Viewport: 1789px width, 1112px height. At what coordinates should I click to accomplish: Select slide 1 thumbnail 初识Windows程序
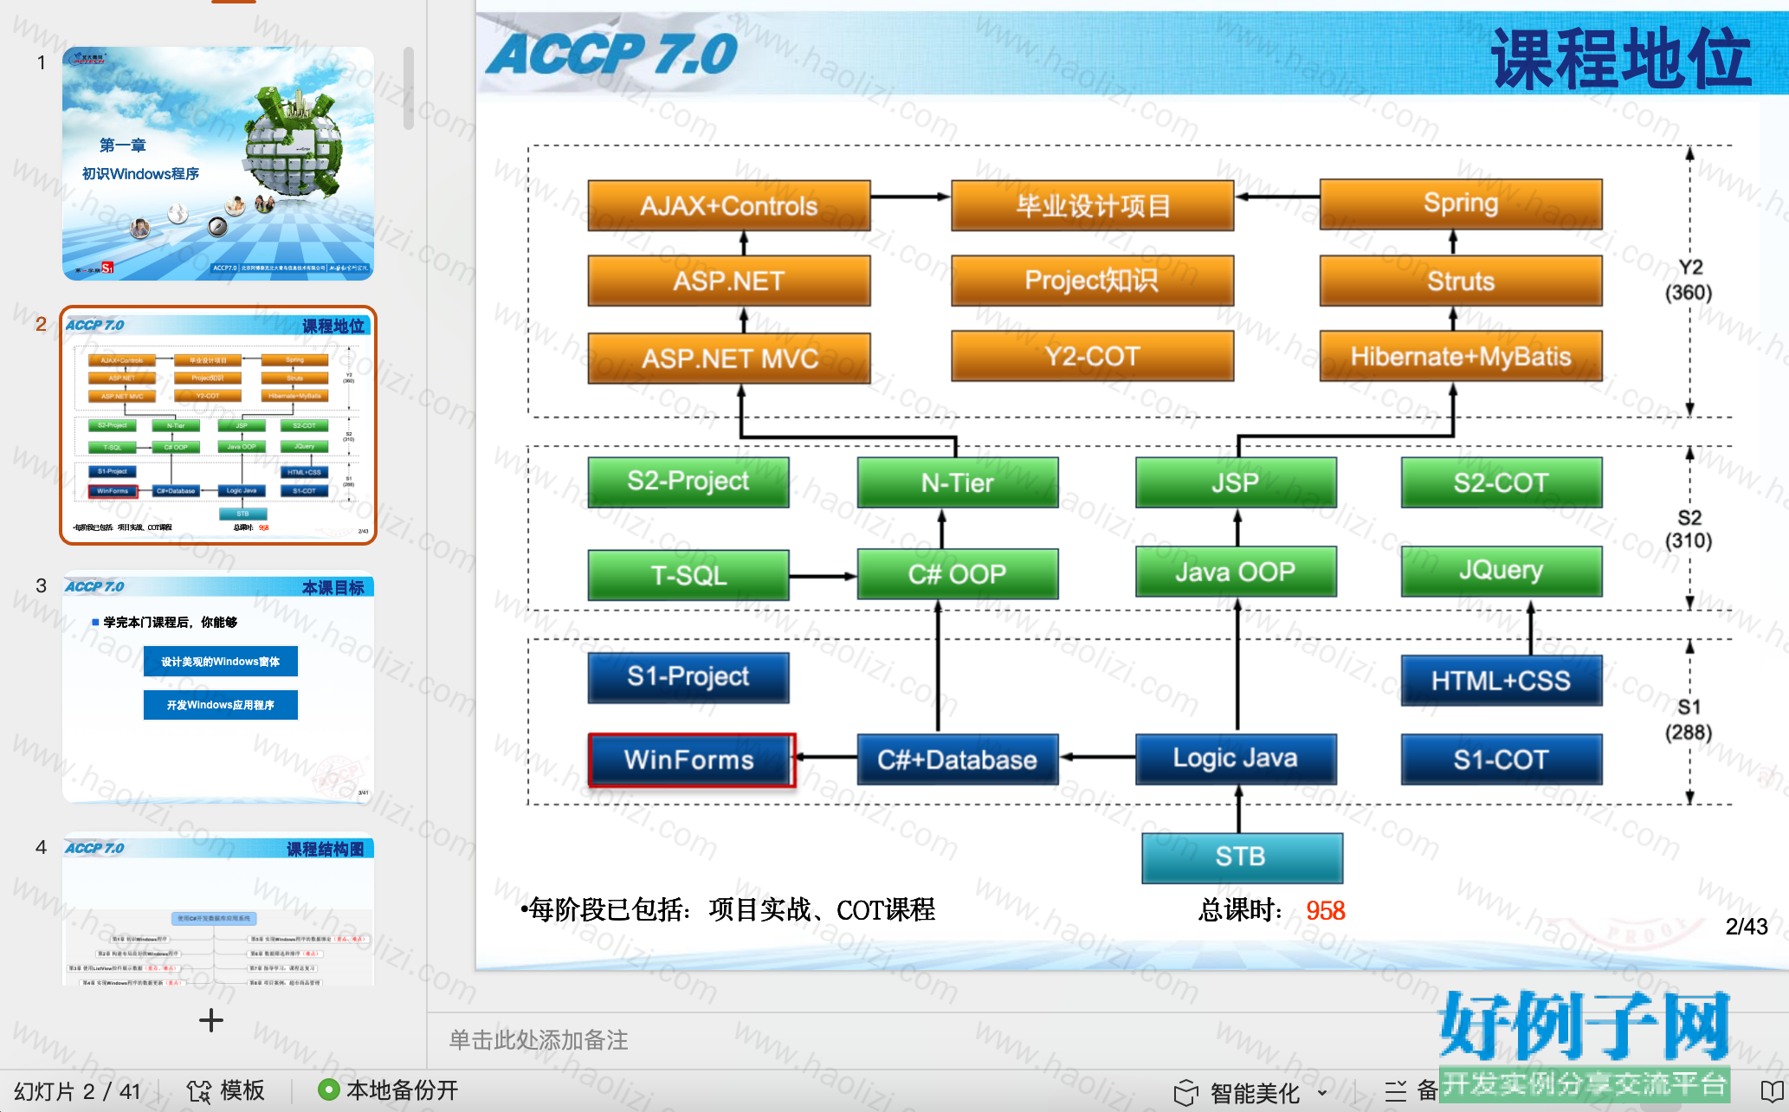click(218, 164)
